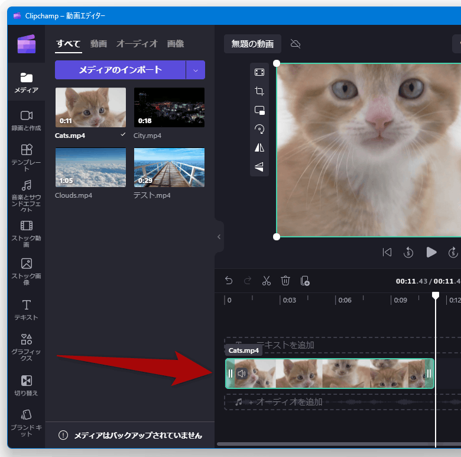Click the 0:06 mark on timeline ruler

click(x=345, y=300)
